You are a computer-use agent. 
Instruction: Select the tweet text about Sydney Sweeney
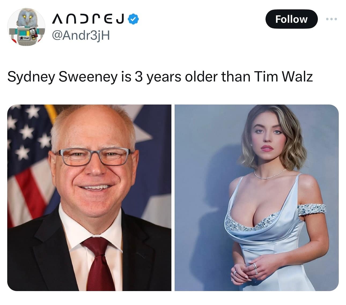point(160,77)
